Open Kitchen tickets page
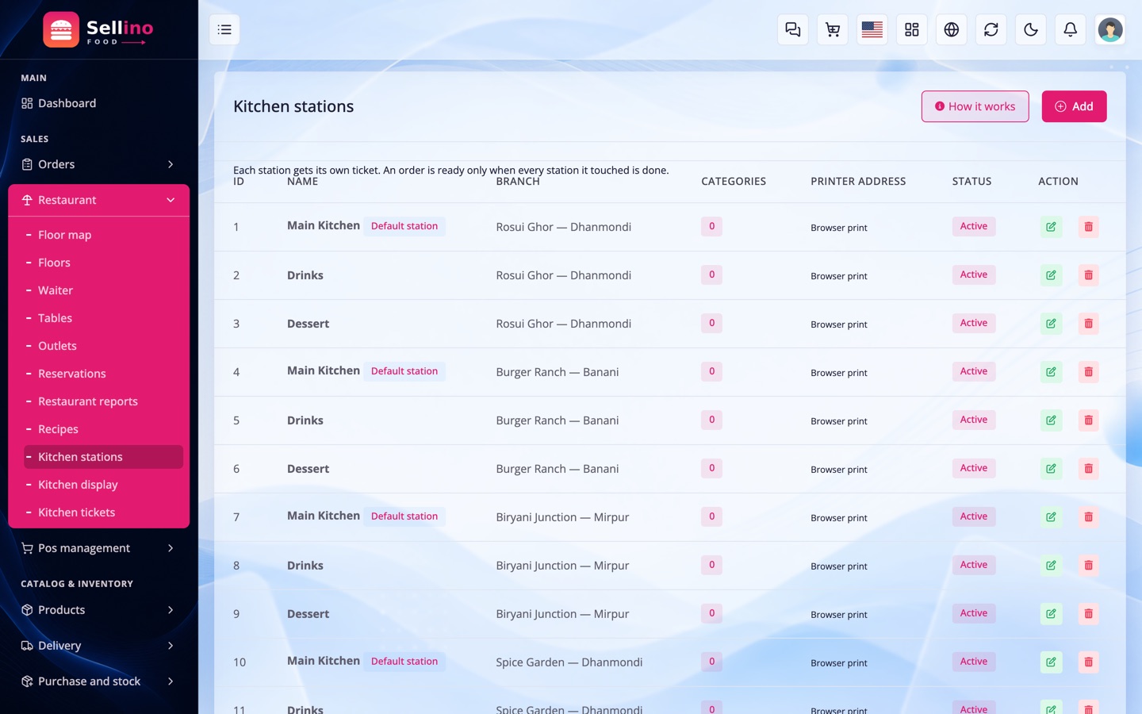Image resolution: width=1142 pixels, height=714 pixels. pyautogui.click(x=103, y=512)
